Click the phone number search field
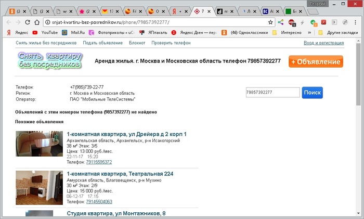This screenshot has width=364, height=219. (x=272, y=93)
